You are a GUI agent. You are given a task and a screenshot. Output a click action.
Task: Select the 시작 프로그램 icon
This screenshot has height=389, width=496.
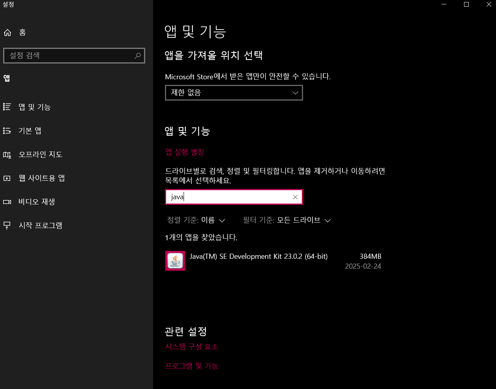point(7,226)
